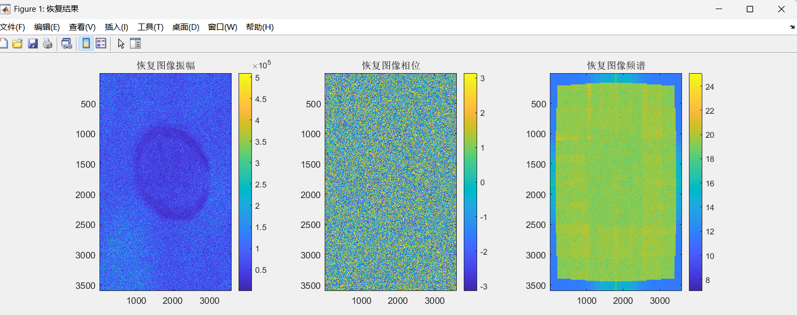Create a new figure with the toolbar icon
Screen dimensions: 797x315
3,44
